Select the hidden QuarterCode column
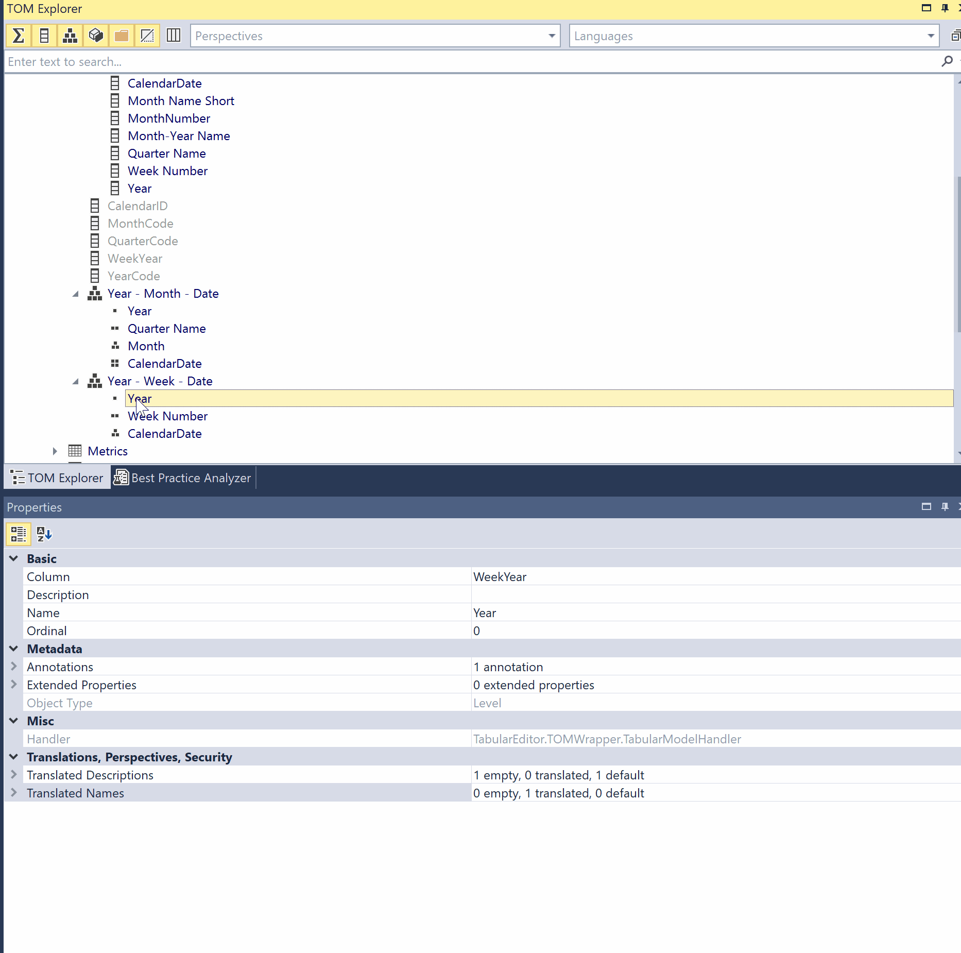This screenshot has height=953, width=961. point(143,241)
